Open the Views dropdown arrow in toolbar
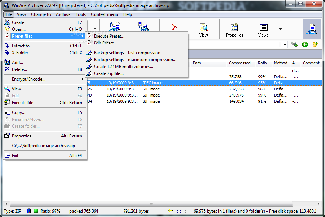This screenshot has height=217, width=325. point(280,29)
